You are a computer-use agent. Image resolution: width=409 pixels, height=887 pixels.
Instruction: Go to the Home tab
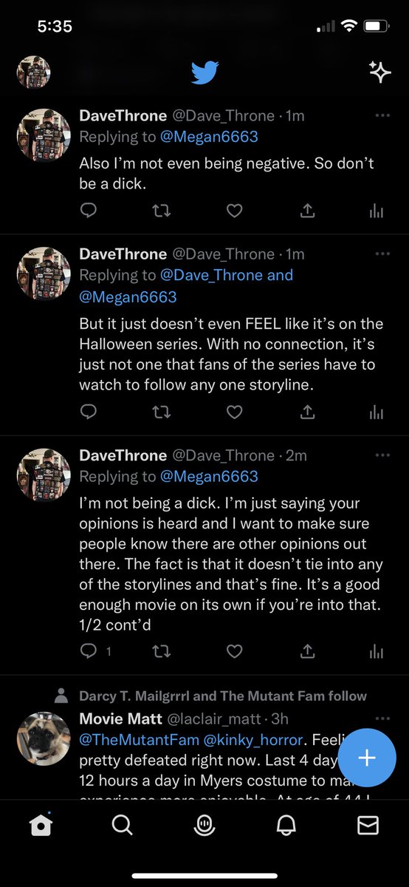click(41, 826)
